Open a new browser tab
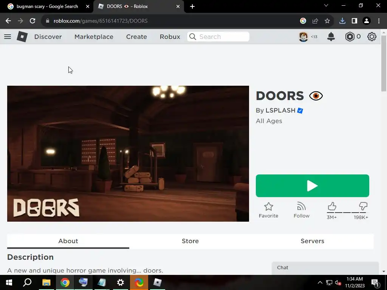The width and height of the screenshot is (387, 290). pos(192,6)
